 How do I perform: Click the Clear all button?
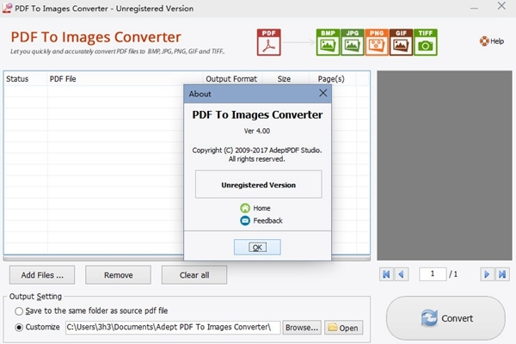(194, 275)
